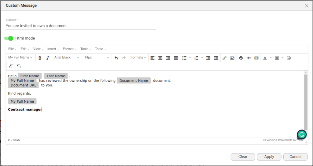Image resolution: width=313 pixels, height=166 pixels.
Task: Click the undo arrow icon
Action: [x=116, y=58]
